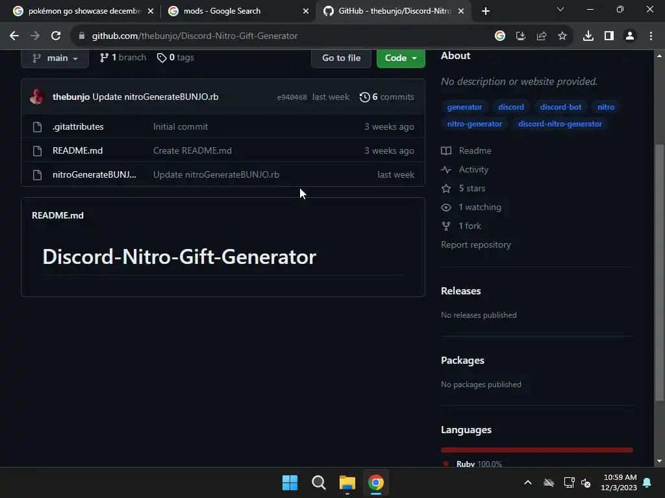This screenshot has height=498, width=665.
Task: Bookmark this page with the star icon
Action: click(562, 36)
